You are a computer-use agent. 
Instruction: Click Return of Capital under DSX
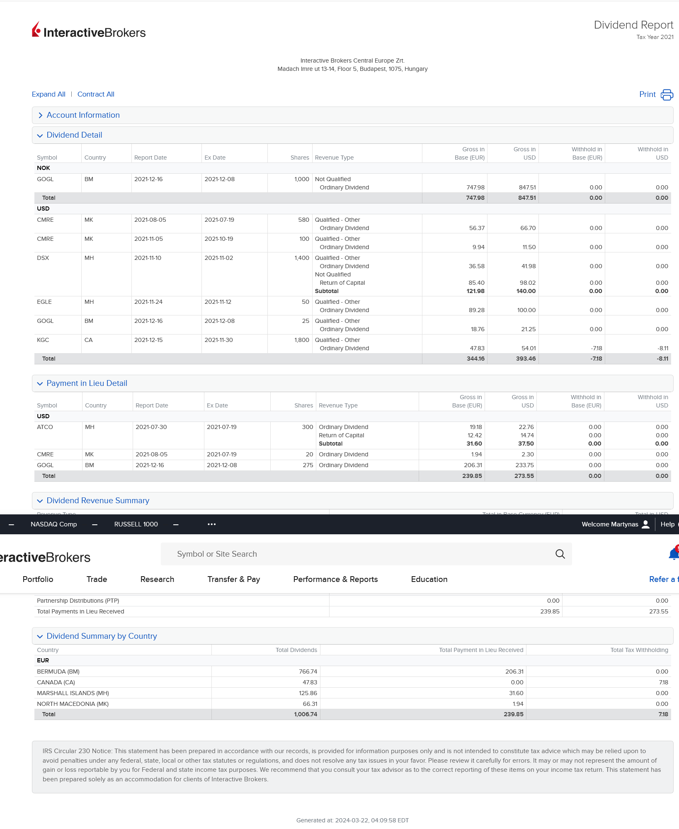click(x=342, y=283)
